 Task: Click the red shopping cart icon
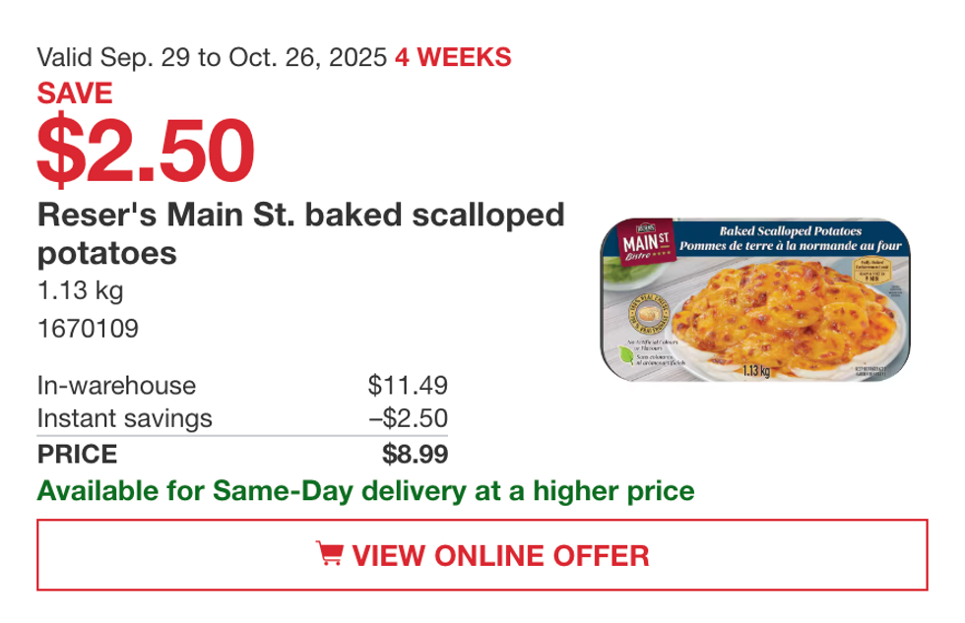[x=330, y=556]
